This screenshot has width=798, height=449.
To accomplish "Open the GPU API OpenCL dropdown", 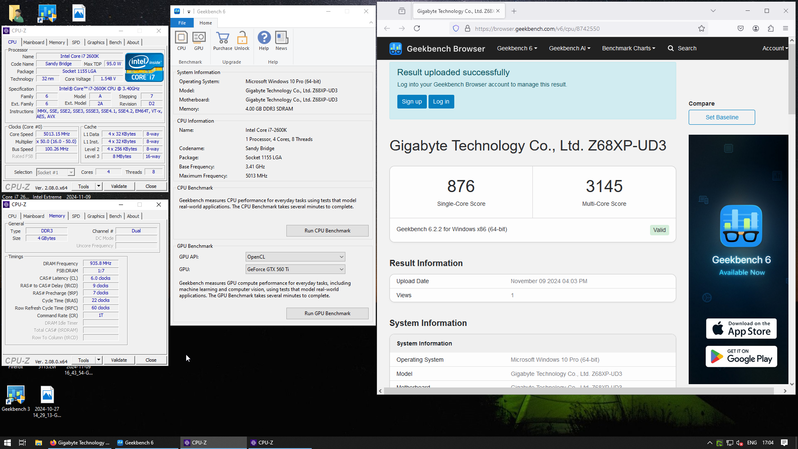I will pos(296,257).
